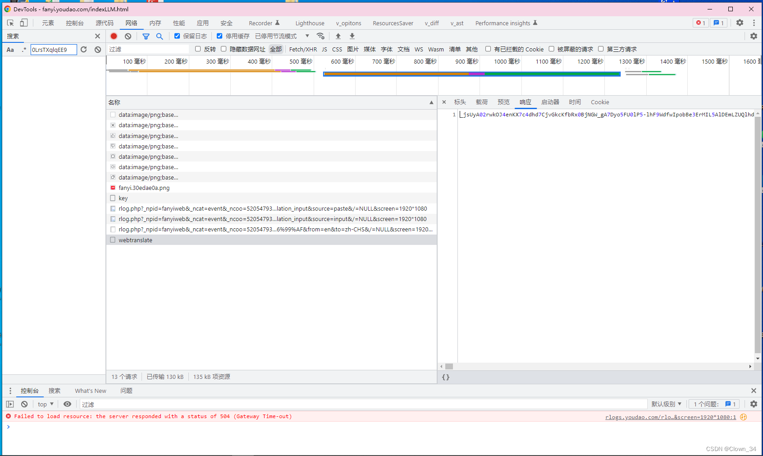The image size is (763, 456).
Task: Sort by 名称 column arrow
Action: coord(431,102)
